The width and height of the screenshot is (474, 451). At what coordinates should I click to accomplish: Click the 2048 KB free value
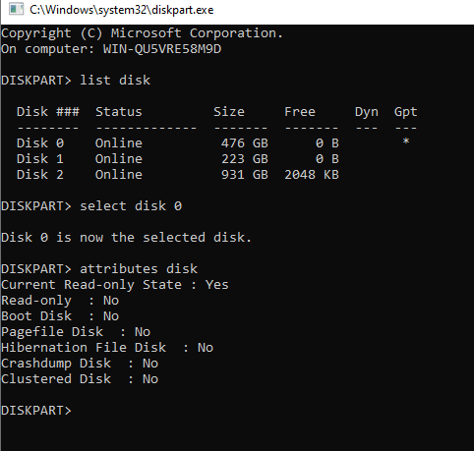pos(312,175)
